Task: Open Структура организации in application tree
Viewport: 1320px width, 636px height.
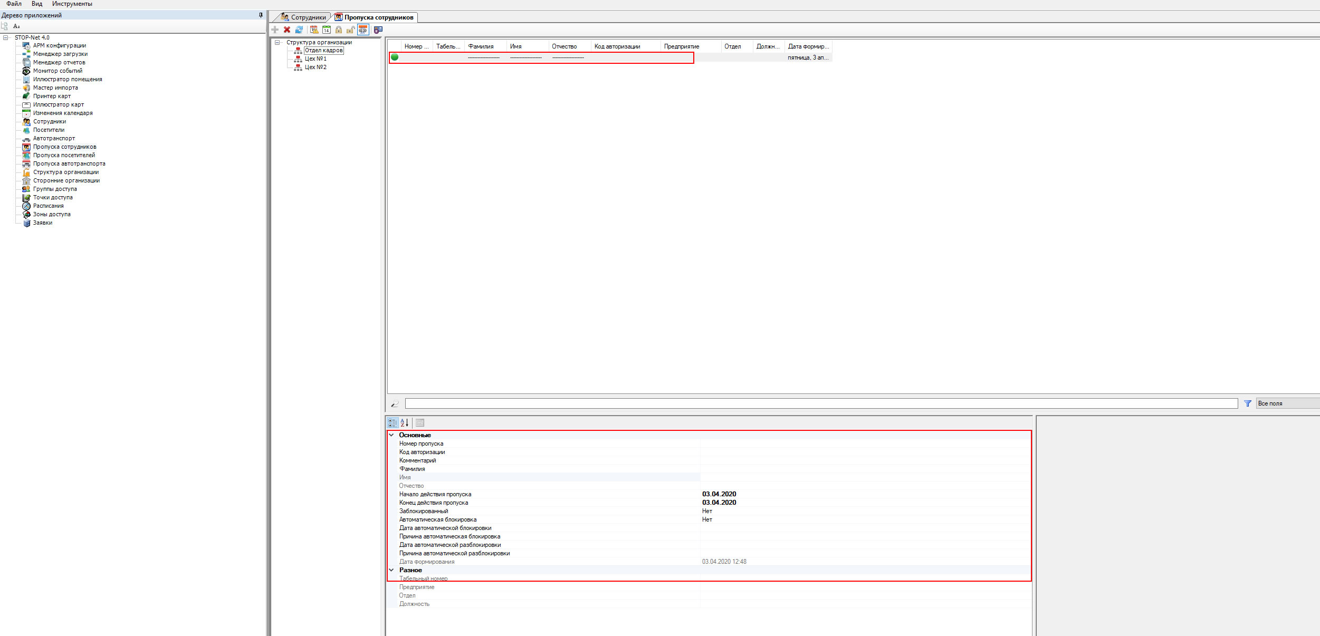Action: click(x=66, y=172)
